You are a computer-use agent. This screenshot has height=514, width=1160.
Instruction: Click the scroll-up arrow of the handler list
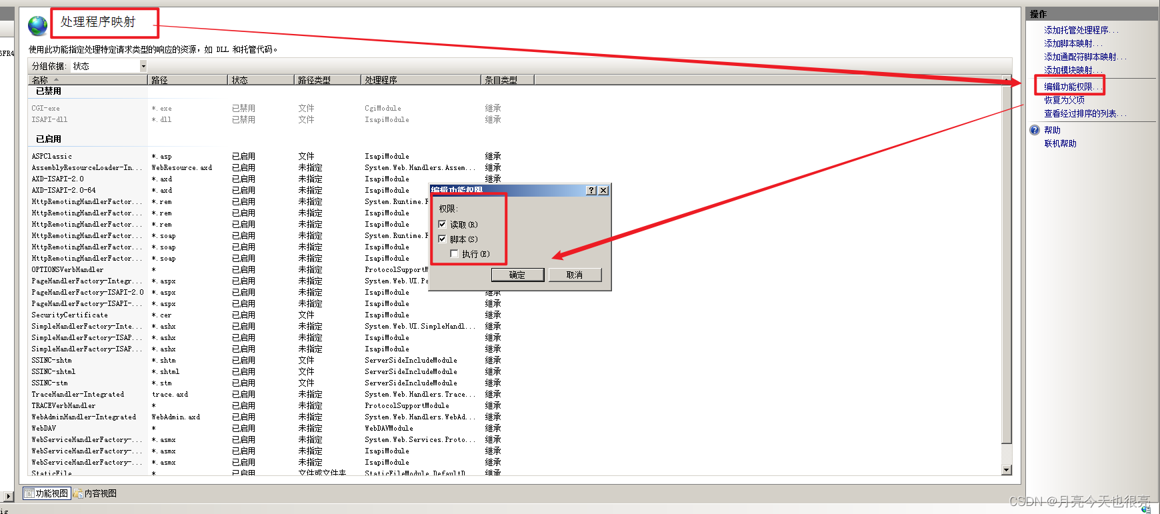coord(1007,80)
